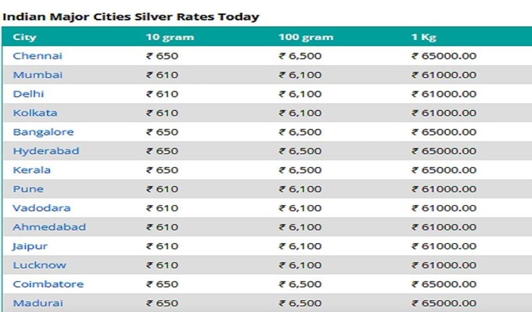Viewport: 532px width, 312px height.
Task: Click the Hyderabad link
Action: [46, 151]
